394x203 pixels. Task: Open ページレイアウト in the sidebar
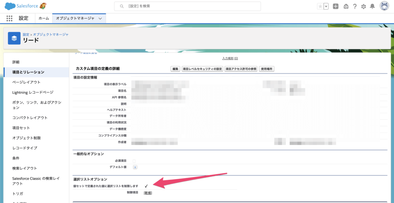[26, 82]
